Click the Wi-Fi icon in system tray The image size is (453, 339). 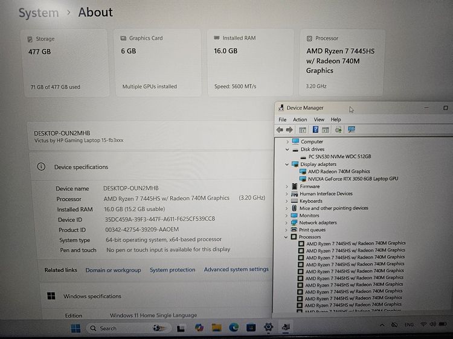click(423, 325)
